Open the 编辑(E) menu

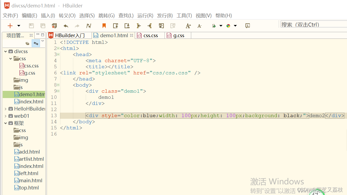pos(29,16)
